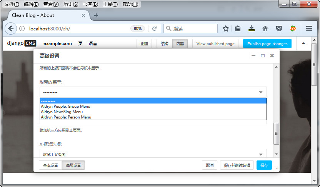Select the blank --------- option in list
Image resolution: width=320 pixels, height=187 pixels.
tap(153, 101)
